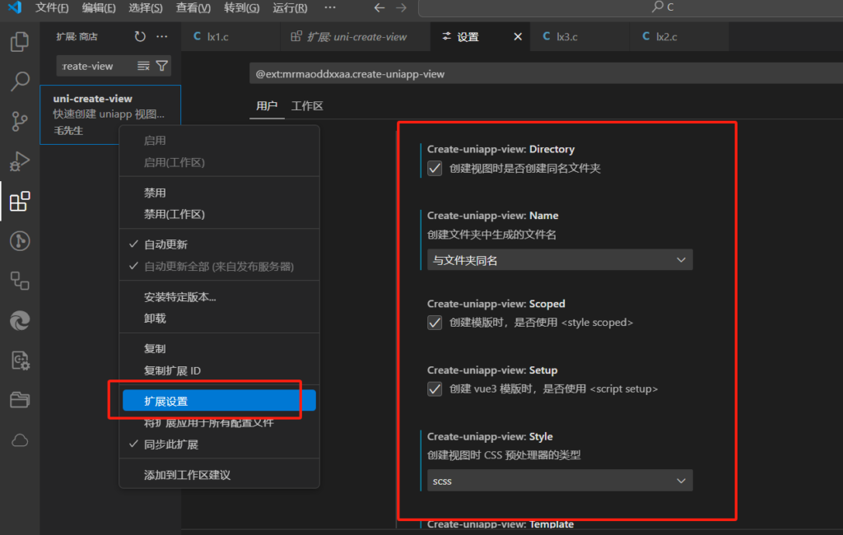Open the 查看(V) menu

(193, 8)
